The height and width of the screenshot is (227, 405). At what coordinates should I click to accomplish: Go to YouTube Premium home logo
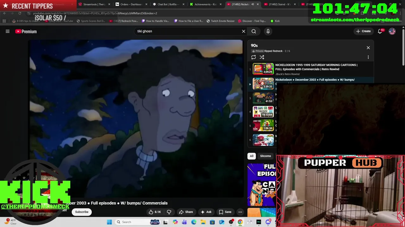point(26,31)
